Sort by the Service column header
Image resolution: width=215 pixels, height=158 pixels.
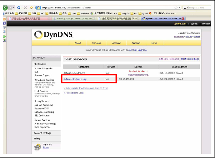(111, 67)
